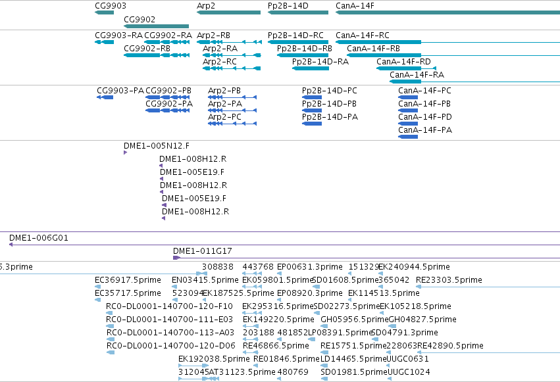Select protein CG9902-PB
The image size is (560, 382).
coord(168,97)
